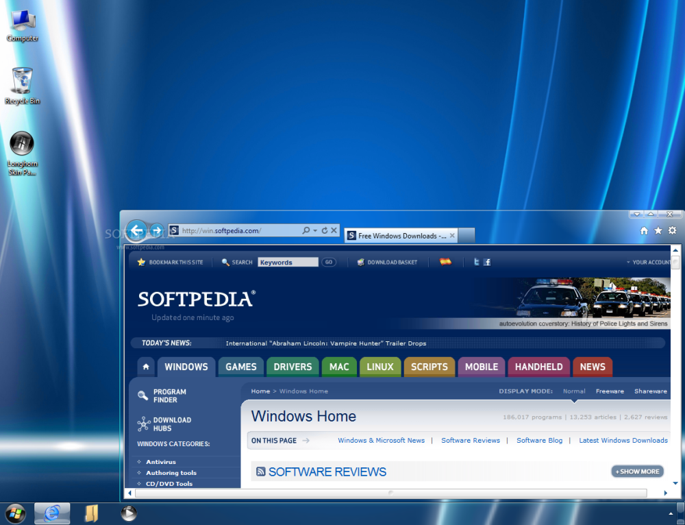Click the Favorites star in the browser

pyautogui.click(x=658, y=231)
